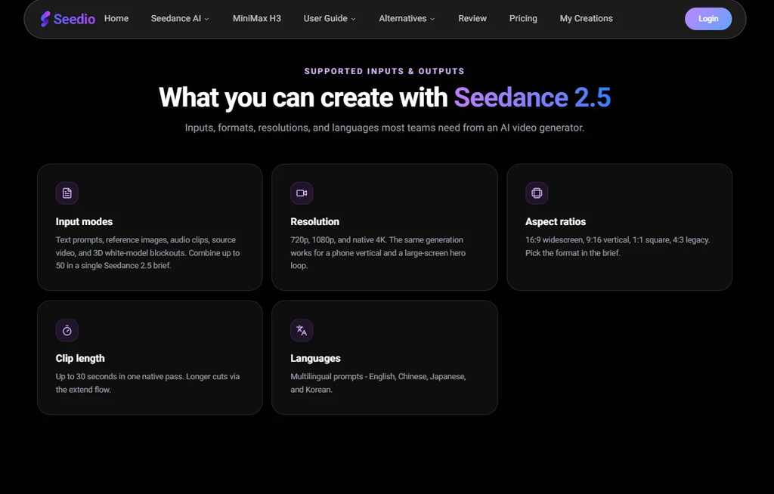Click the Languages card heading
This screenshot has width=774, height=494.
pyautogui.click(x=315, y=358)
